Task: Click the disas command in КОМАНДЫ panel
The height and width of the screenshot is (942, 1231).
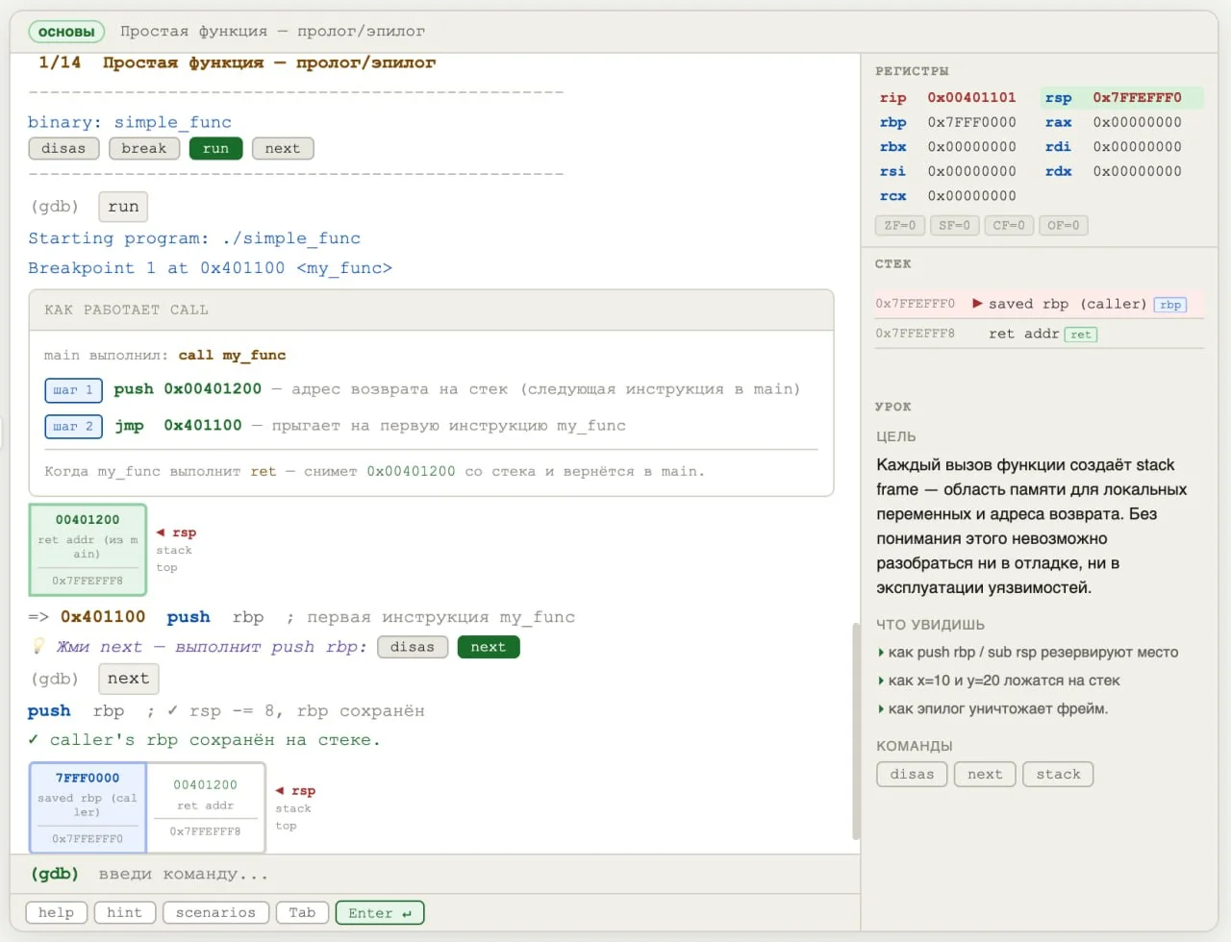Action: 912,774
